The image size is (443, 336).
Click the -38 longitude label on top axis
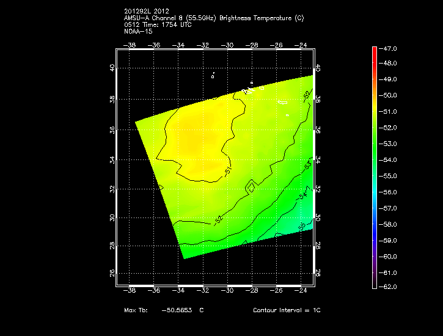point(130,45)
